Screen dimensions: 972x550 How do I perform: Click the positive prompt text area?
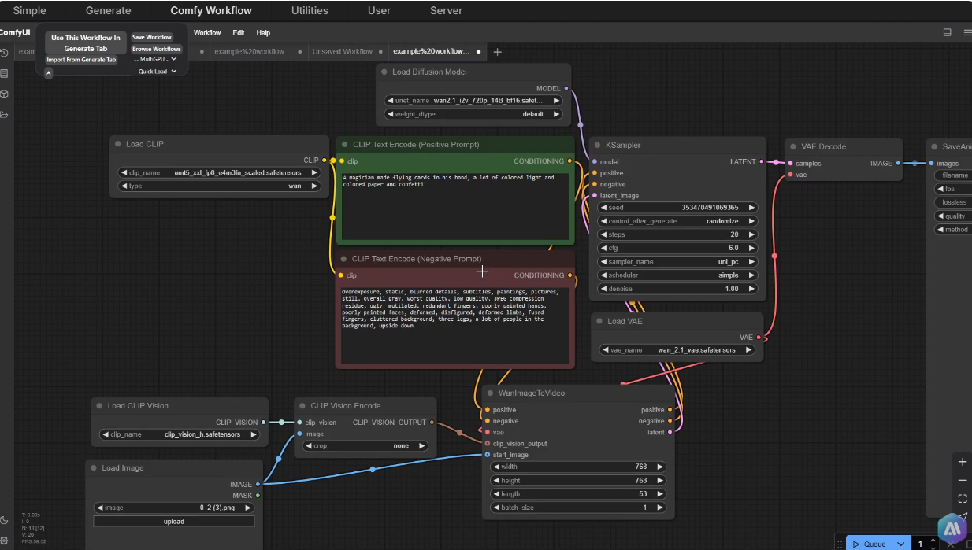point(456,207)
